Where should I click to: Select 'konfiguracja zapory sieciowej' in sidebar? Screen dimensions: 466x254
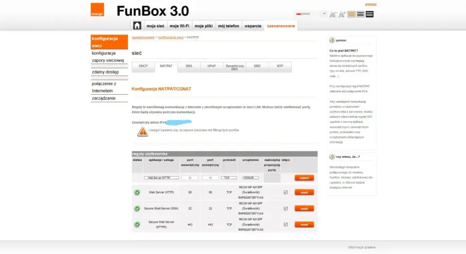coord(109,57)
